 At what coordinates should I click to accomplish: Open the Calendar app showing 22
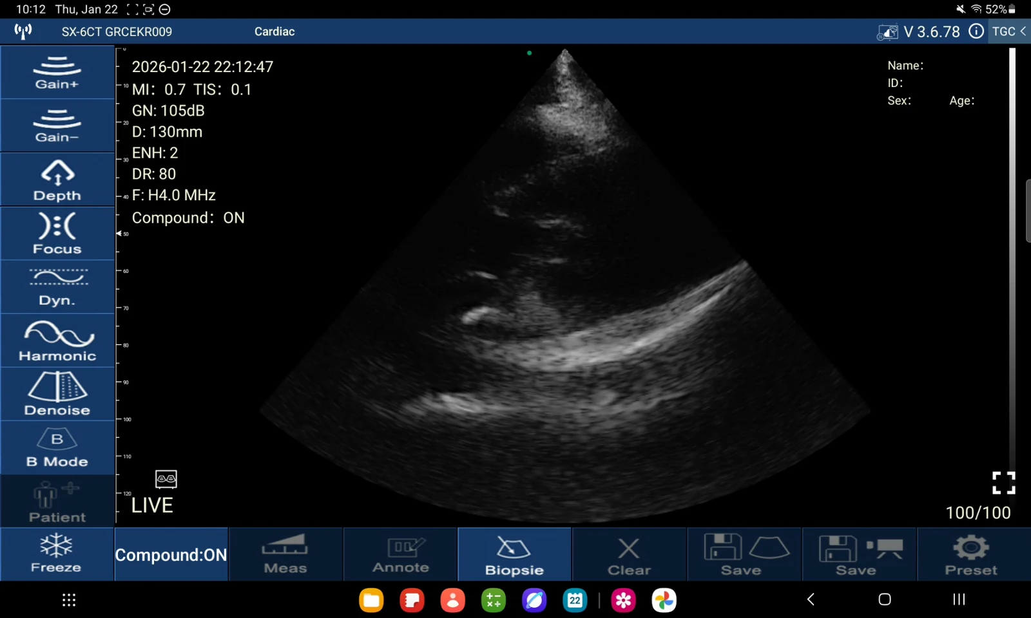575,600
